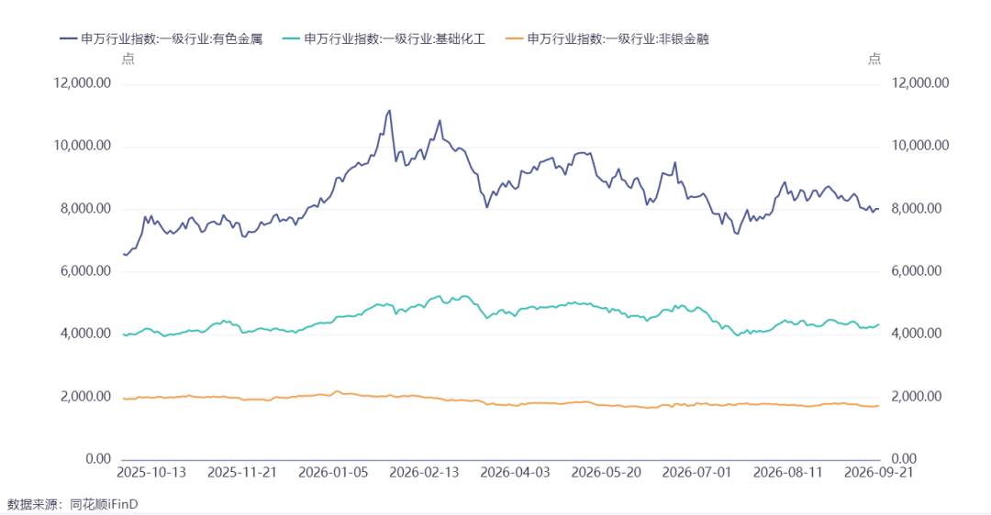Click the 2025-10-13 date axis label
Screen dimensions: 991x515
click(151, 473)
